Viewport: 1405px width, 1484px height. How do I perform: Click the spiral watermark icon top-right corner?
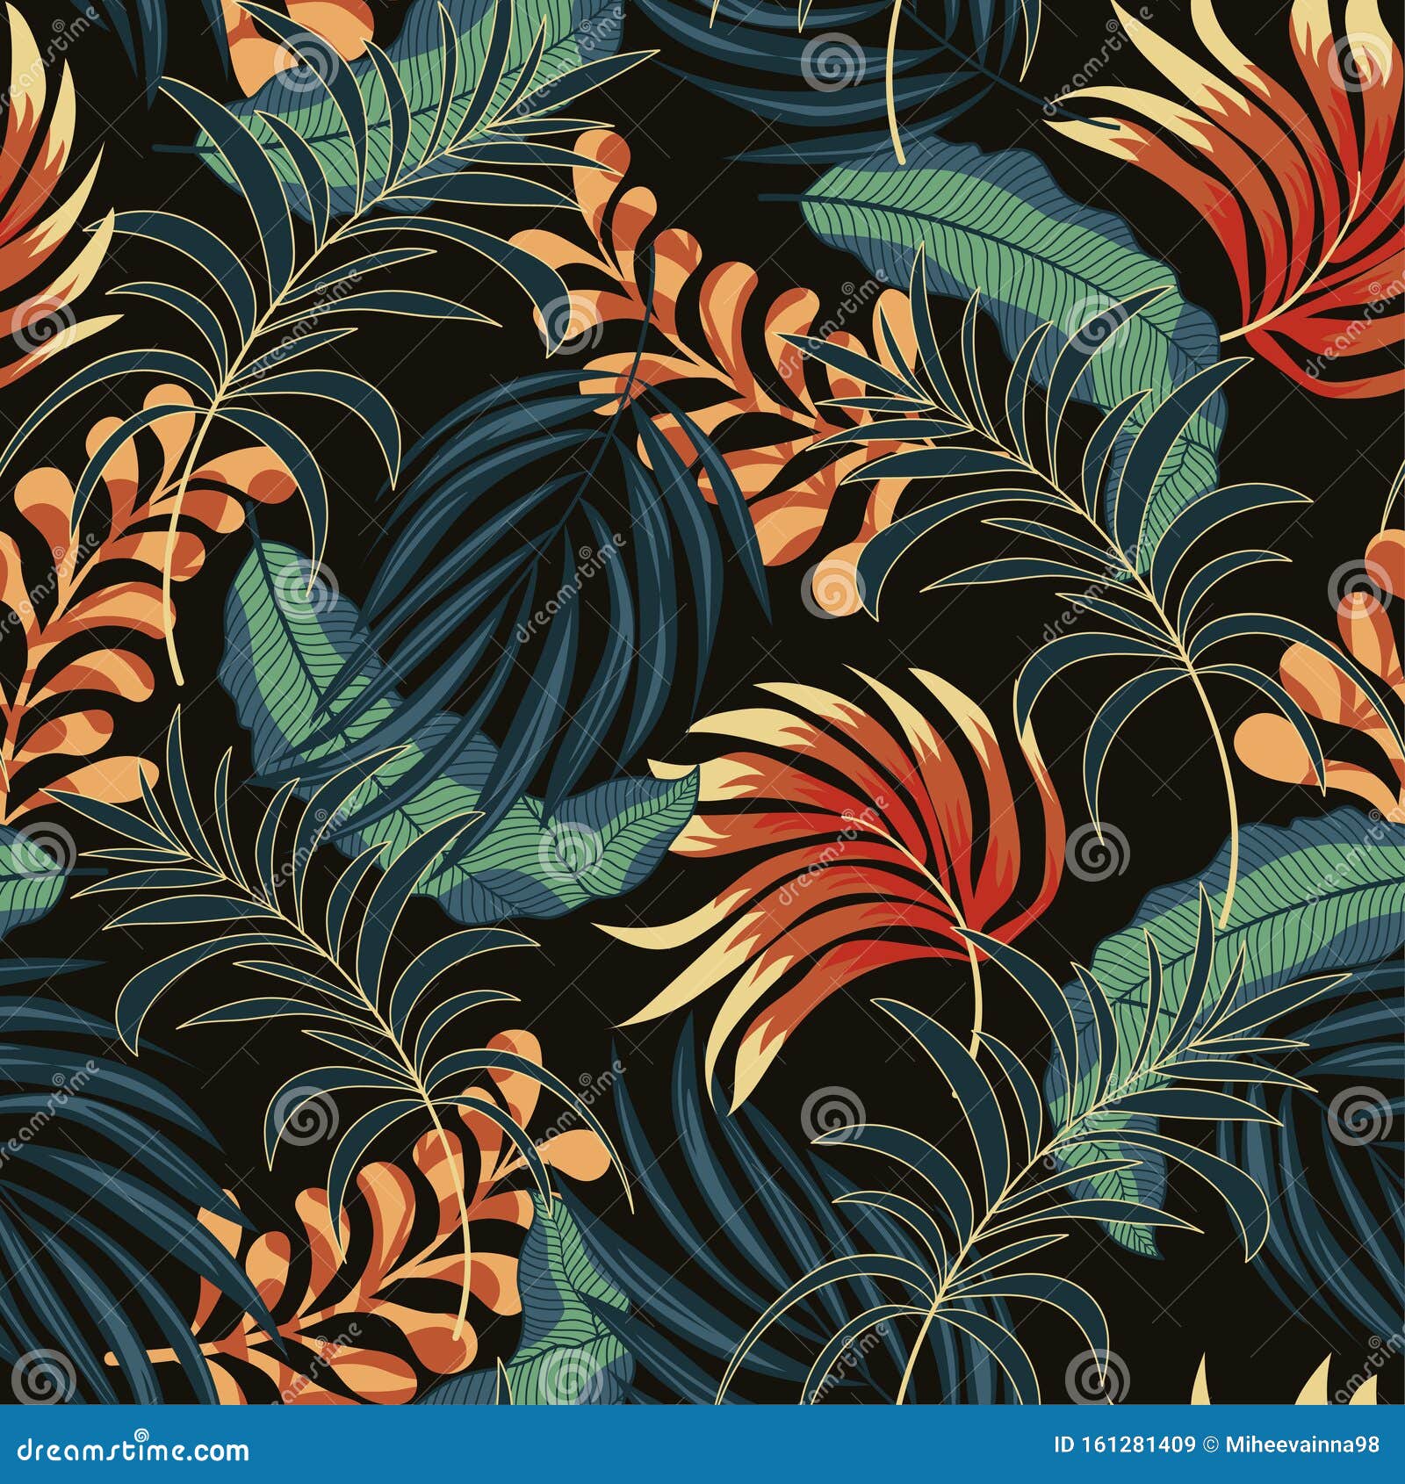click(1356, 62)
